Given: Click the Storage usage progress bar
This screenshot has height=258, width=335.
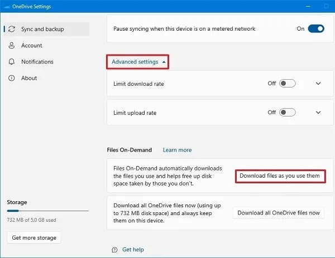Looking at the screenshot, I should pyautogui.click(x=47, y=211).
